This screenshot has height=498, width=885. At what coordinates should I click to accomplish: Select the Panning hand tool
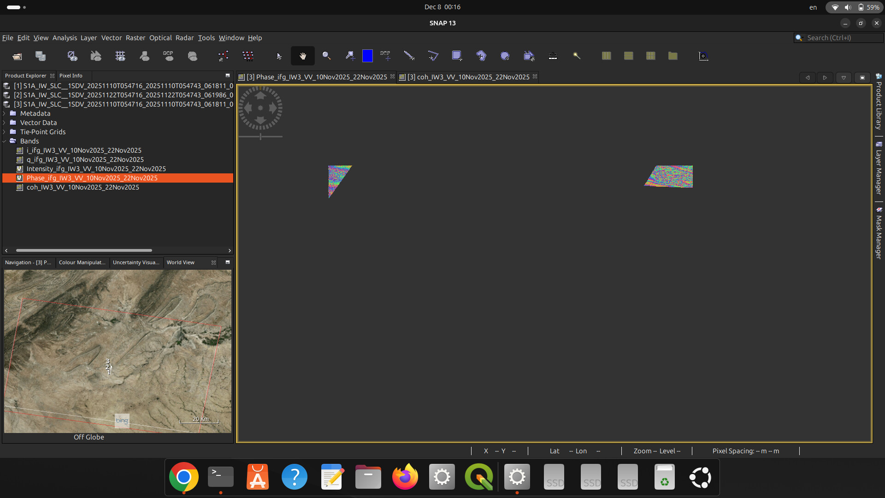click(303, 56)
